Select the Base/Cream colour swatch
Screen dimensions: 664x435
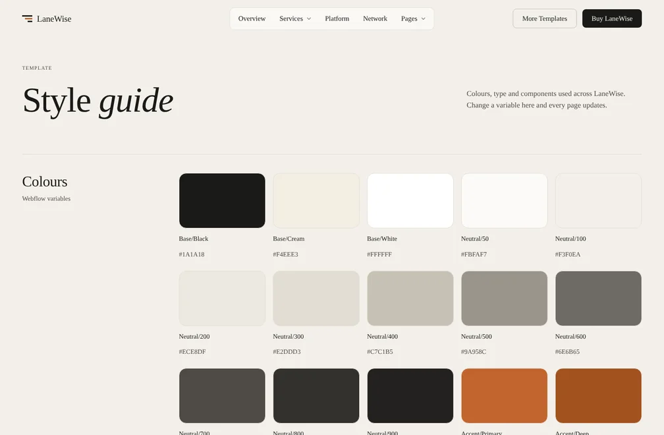[316, 200]
